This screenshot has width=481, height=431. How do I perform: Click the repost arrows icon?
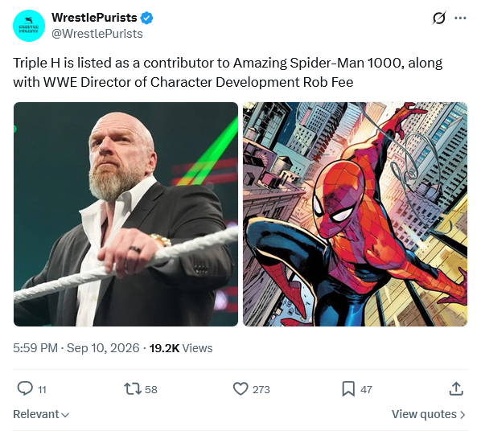tap(133, 389)
